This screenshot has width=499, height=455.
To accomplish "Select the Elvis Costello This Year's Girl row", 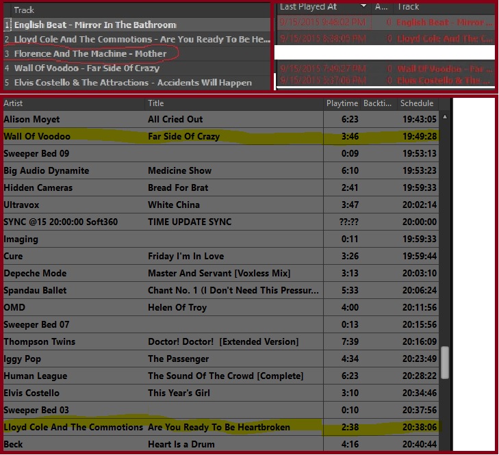I will click(x=221, y=393).
